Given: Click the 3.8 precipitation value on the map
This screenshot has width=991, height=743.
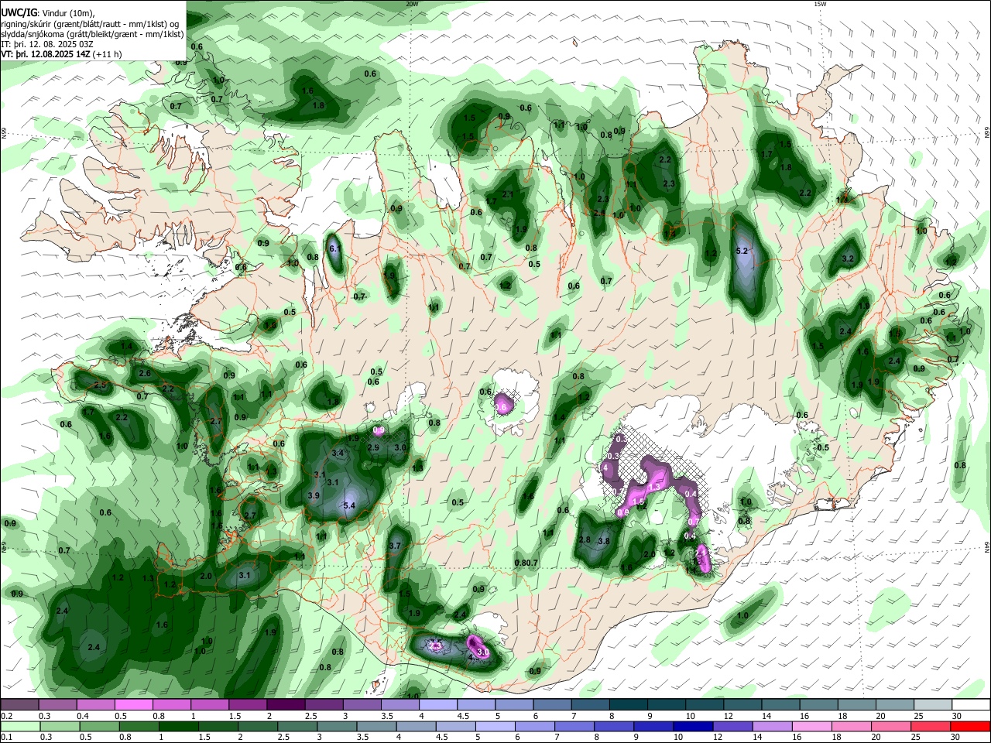Looking at the screenshot, I should (604, 541).
